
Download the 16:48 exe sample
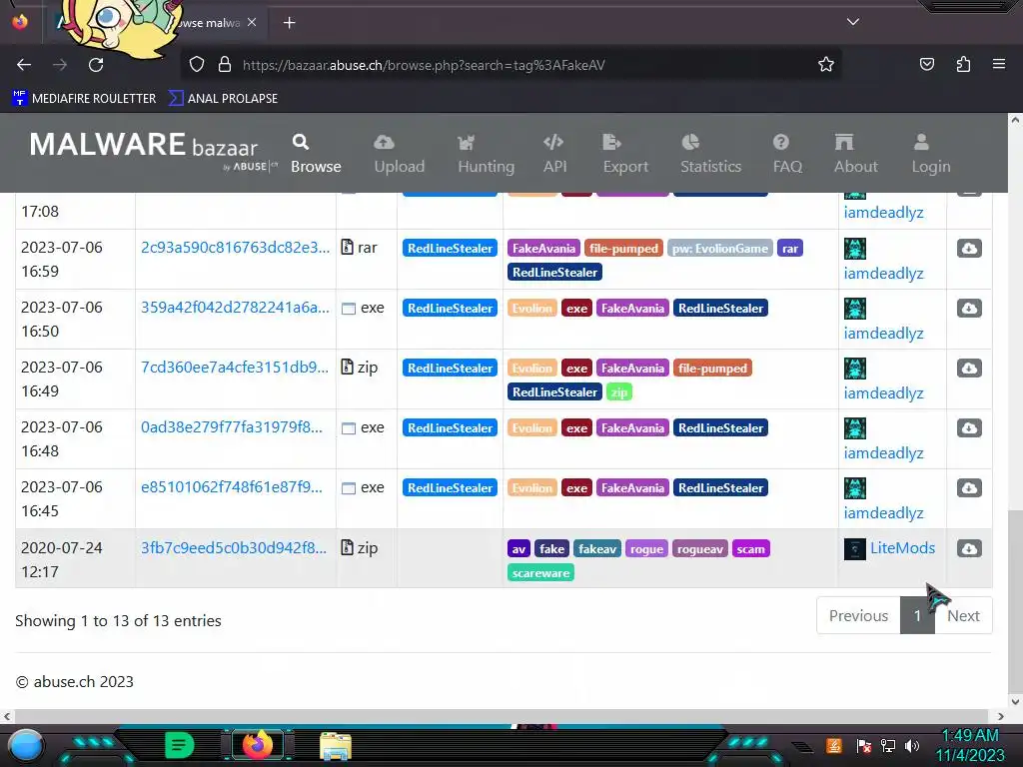pyautogui.click(x=969, y=427)
